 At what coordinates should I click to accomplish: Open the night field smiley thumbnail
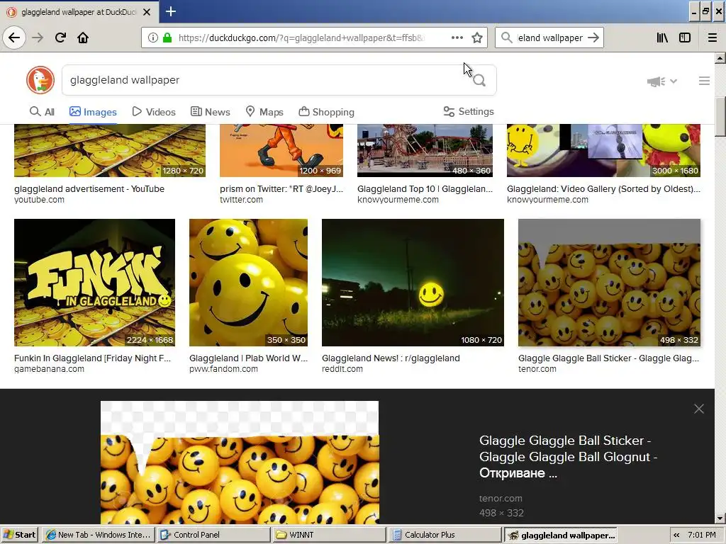pos(413,283)
